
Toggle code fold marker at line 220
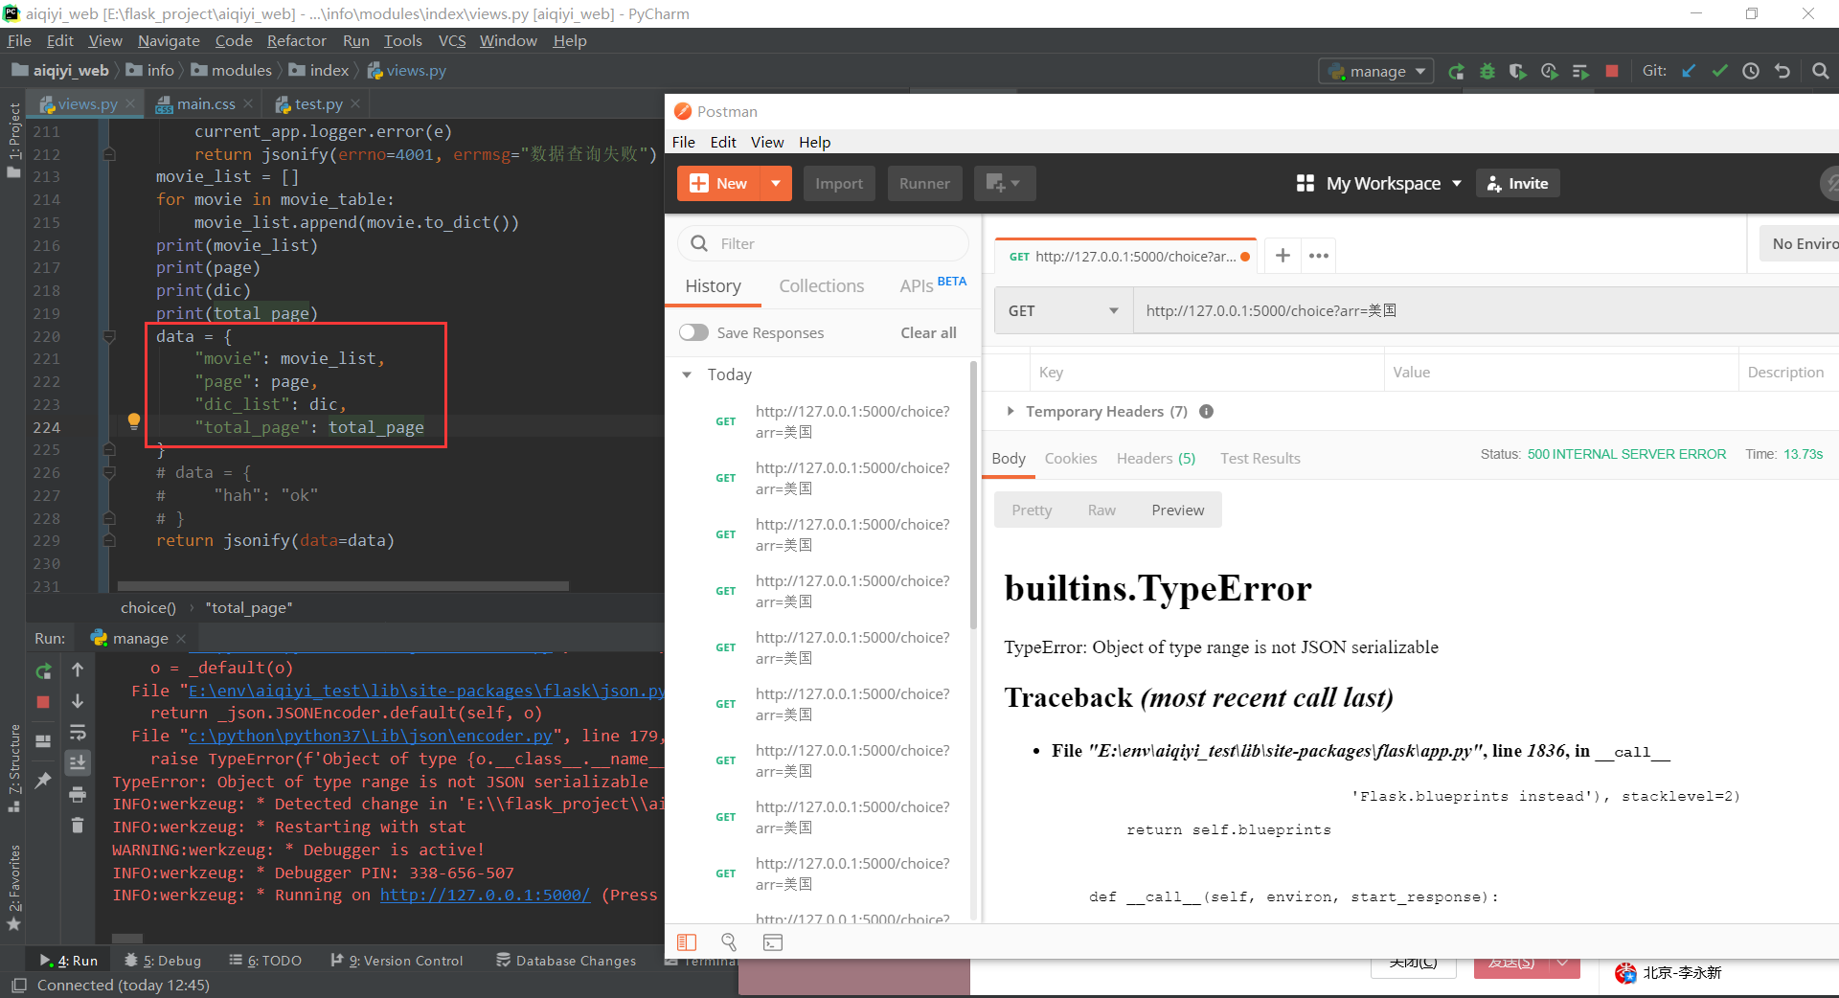109,336
